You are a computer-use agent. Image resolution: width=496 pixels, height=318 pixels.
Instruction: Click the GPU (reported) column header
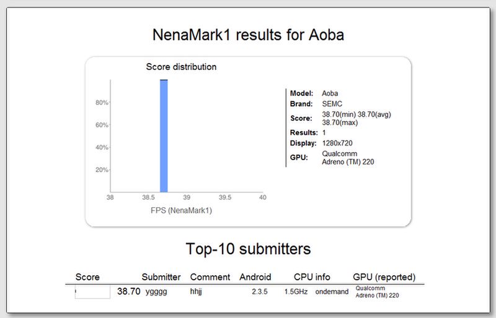[x=384, y=277]
